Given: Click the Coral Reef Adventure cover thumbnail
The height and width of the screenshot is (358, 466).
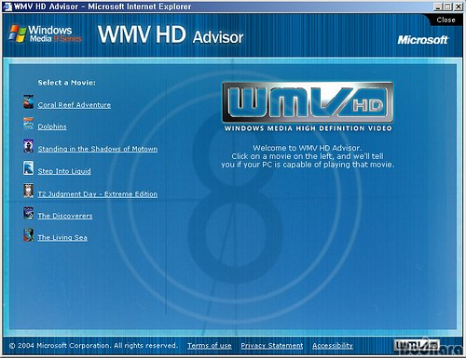Looking at the screenshot, I should tap(28, 101).
